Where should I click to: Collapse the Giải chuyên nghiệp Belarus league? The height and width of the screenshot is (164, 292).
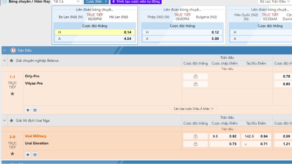(x=4, y=60)
